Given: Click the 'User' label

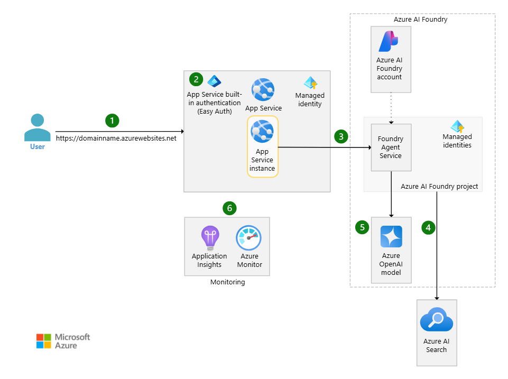Looking at the screenshot, I should coord(37,146).
